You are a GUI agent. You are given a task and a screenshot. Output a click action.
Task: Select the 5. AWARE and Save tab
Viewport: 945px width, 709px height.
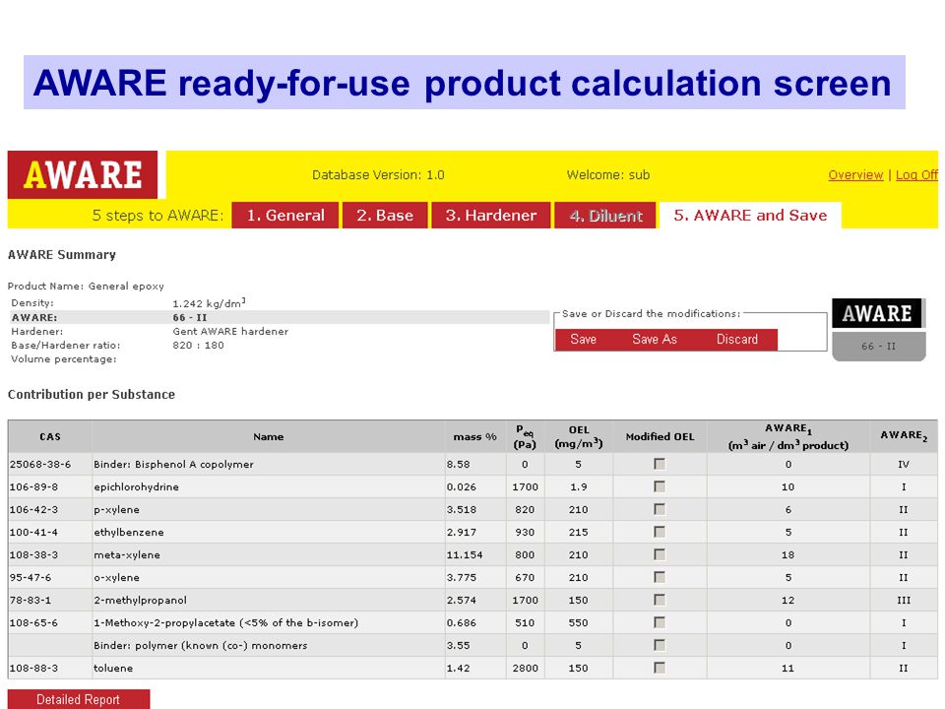(x=750, y=216)
